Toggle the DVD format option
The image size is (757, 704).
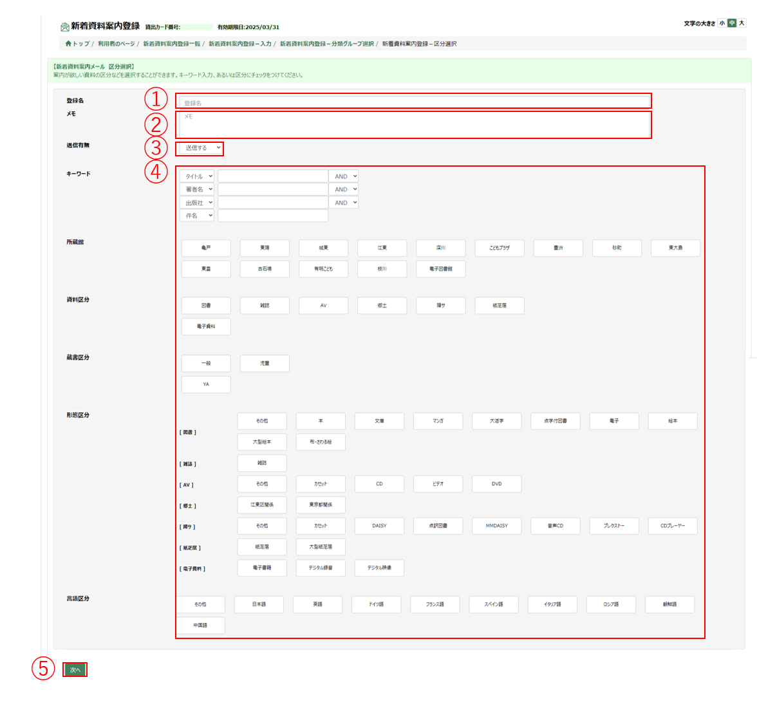[496, 484]
